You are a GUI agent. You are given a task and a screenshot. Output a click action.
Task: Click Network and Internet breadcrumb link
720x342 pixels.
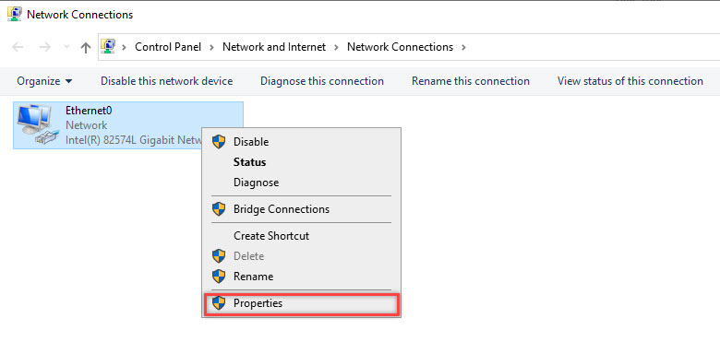click(x=274, y=47)
